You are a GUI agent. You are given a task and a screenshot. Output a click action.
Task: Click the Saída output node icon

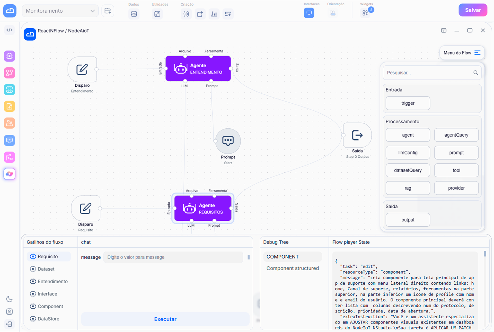point(357,135)
